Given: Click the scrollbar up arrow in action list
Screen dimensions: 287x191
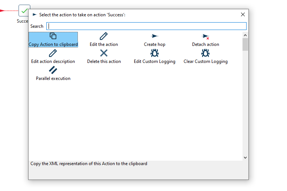Looking at the screenshot, I should (245, 35).
